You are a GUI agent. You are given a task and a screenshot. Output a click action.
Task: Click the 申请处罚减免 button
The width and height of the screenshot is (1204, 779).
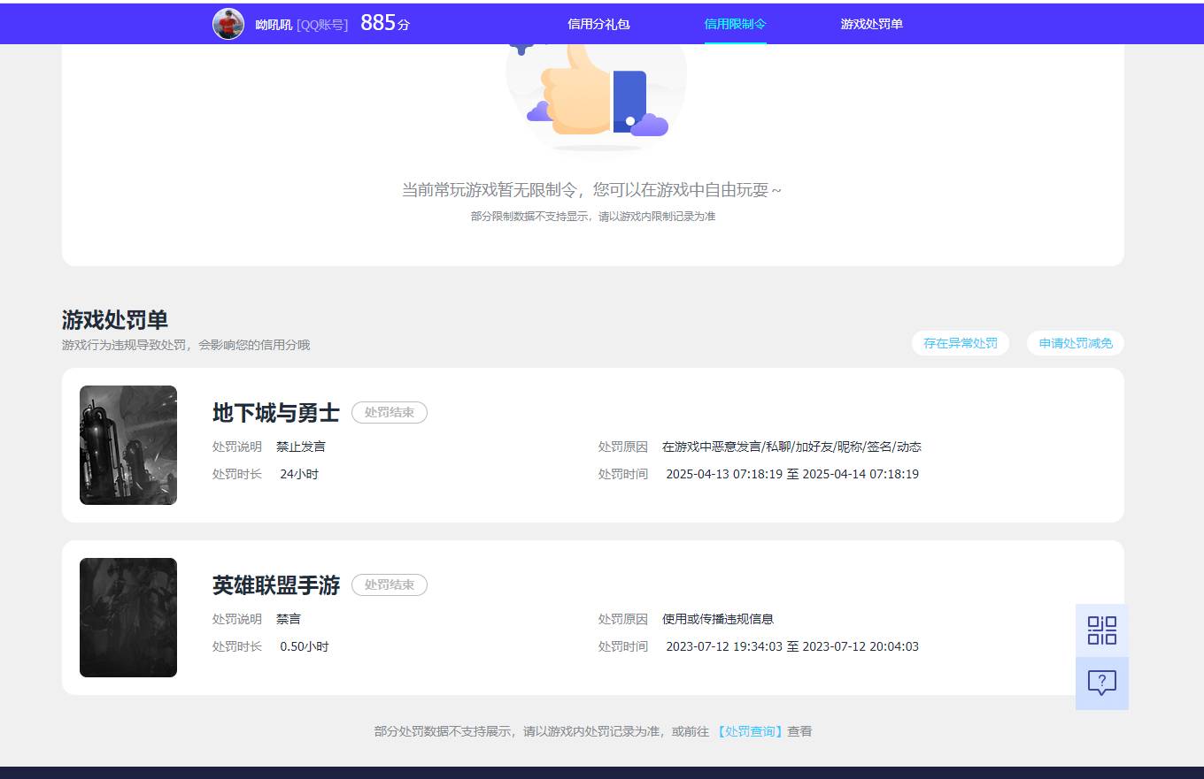coord(1075,343)
